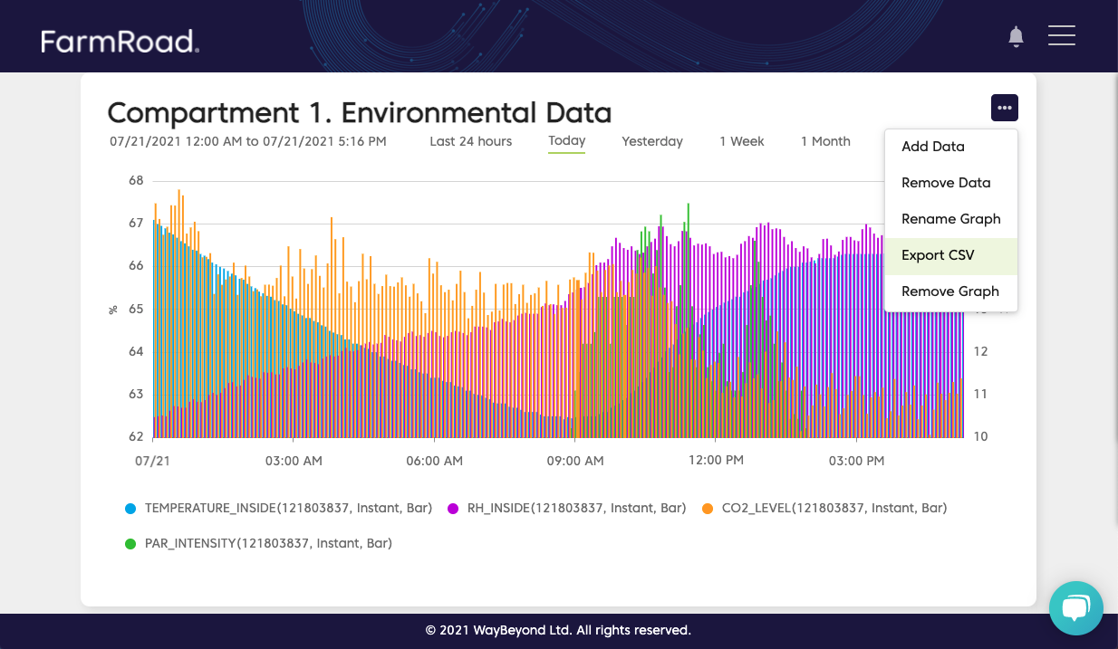
Task: Click the CO2_LEVEL legend label
Action: [834, 508]
